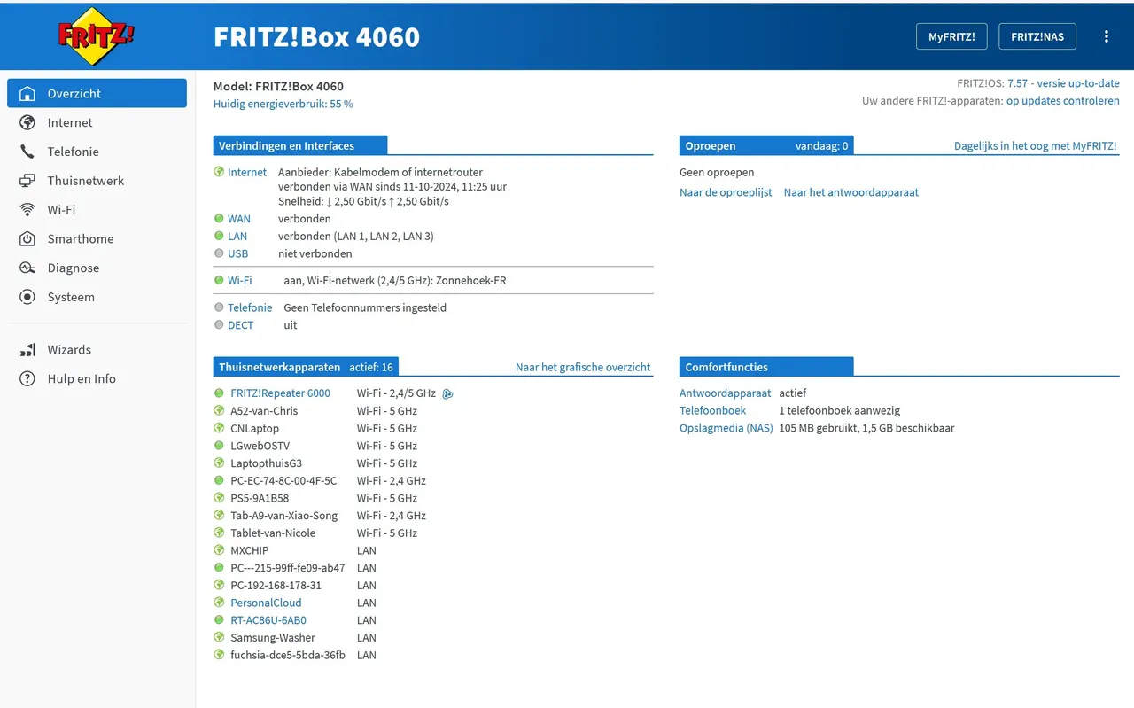Click the Telefonie phone icon
This screenshot has width=1134, height=708.
[27, 152]
